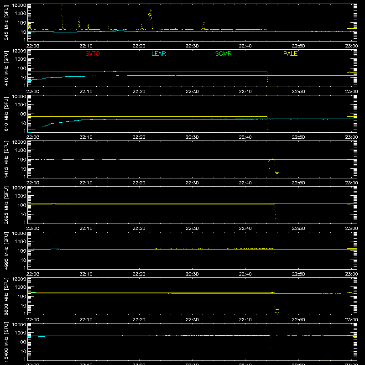Click the 22:20 time label of the 245 MHz plot
This screenshot has width=365, height=365.
click(139, 46)
